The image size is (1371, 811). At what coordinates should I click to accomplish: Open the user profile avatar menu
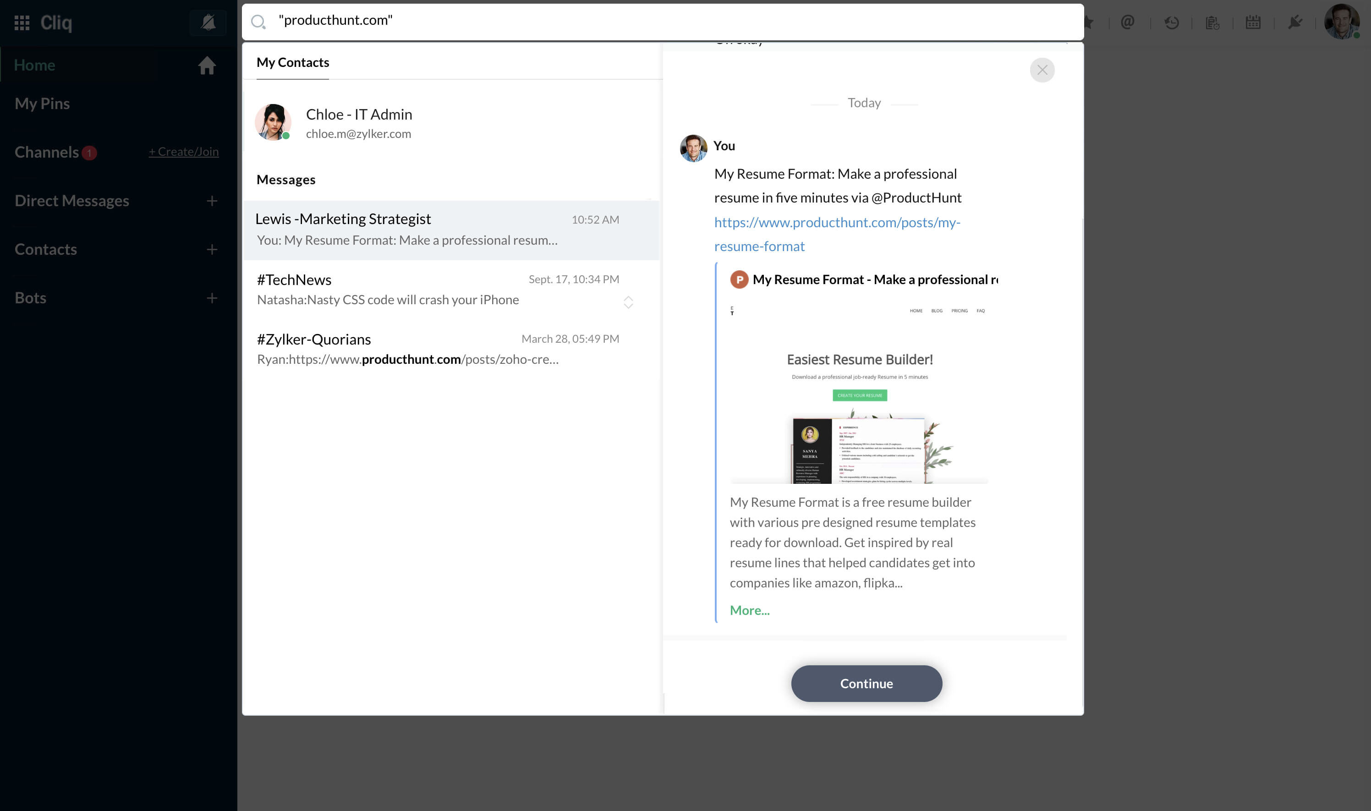pyautogui.click(x=1342, y=22)
